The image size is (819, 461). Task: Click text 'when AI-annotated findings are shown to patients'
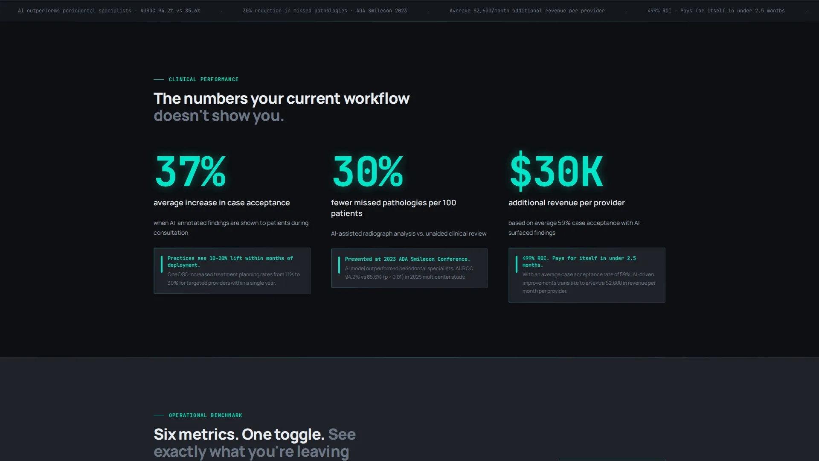(x=231, y=223)
